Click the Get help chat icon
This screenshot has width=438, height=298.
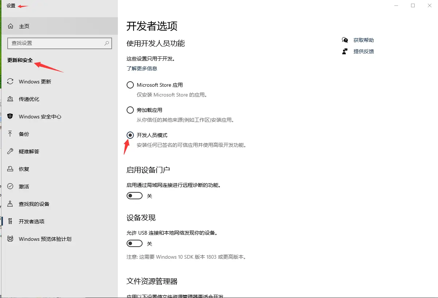[x=345, y=40]
